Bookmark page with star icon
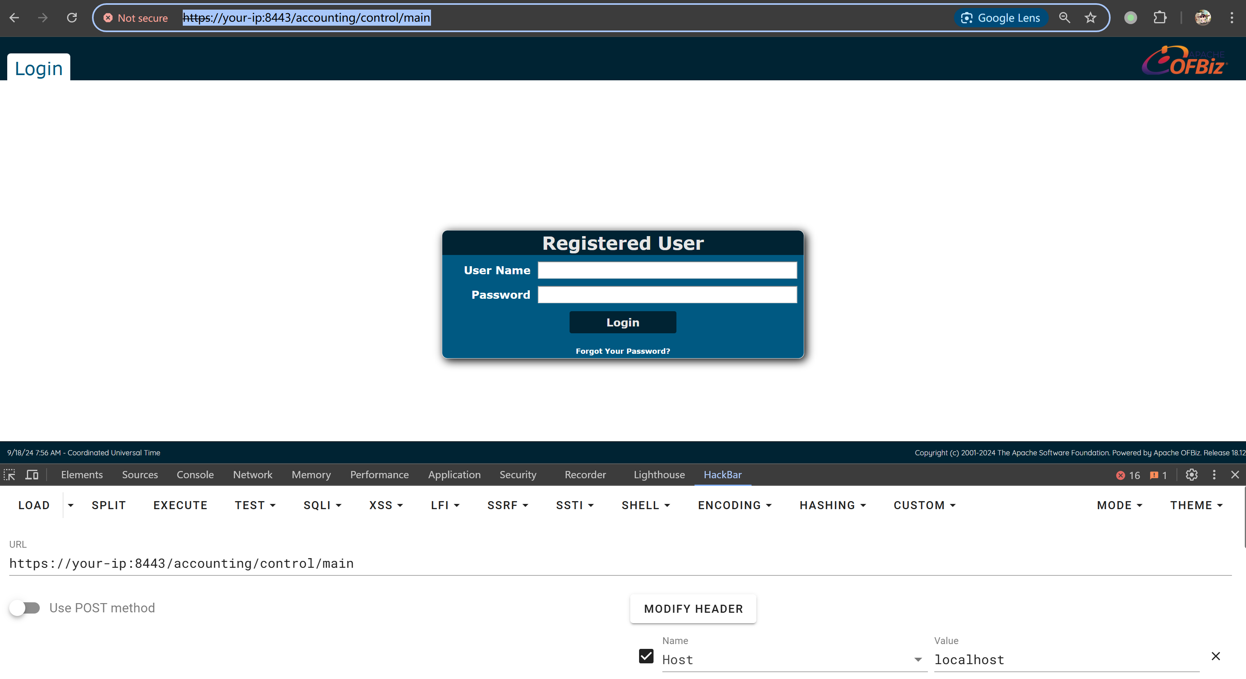Viewport: 1246px width, 679px height. pos(1090,18)
